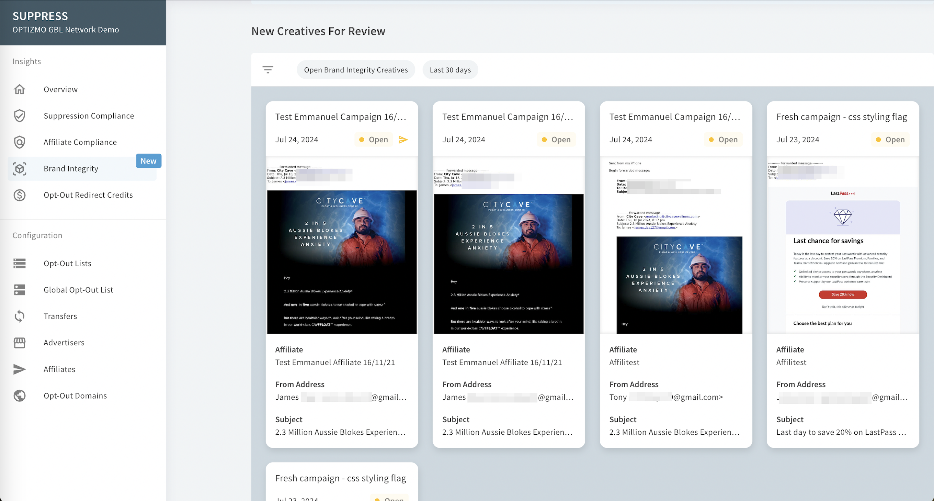Open Affiliates section
Image resolution: width=934 pixels, height=501 pixels.
[x=59, y=369]
